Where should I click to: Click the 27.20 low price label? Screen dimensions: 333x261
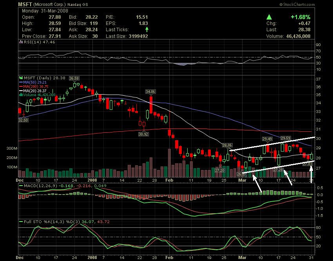coord(220,170)
